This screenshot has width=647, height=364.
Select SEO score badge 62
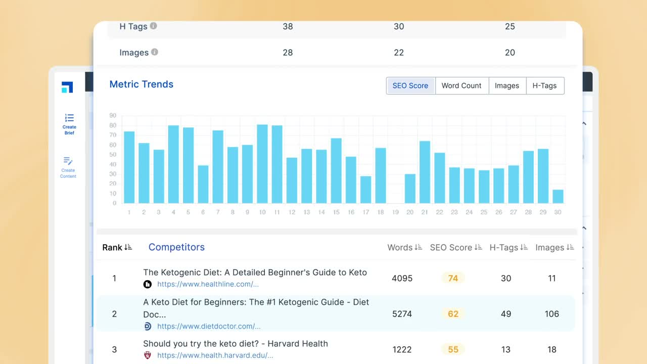coord(453,314)
